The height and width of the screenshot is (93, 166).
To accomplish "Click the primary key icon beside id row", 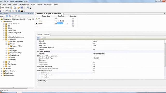I will [37, 18].
